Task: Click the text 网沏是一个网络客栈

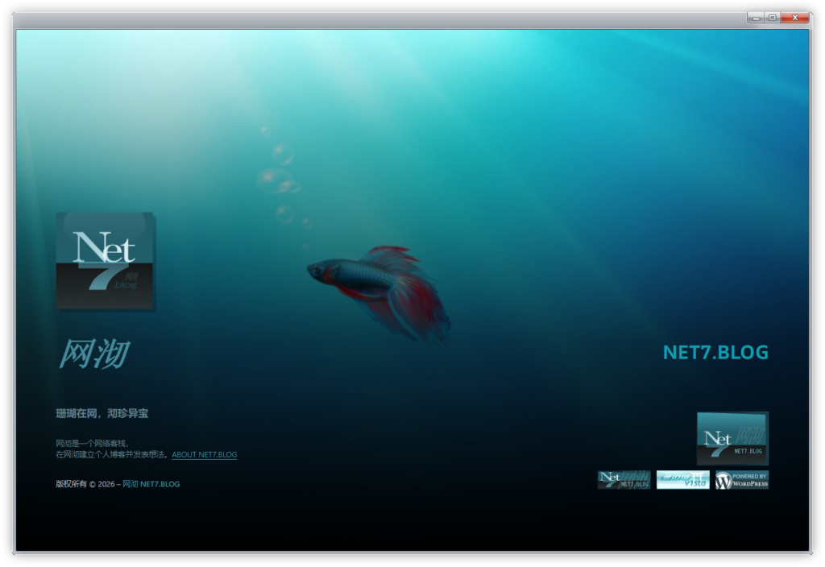Action: point(92,443)
